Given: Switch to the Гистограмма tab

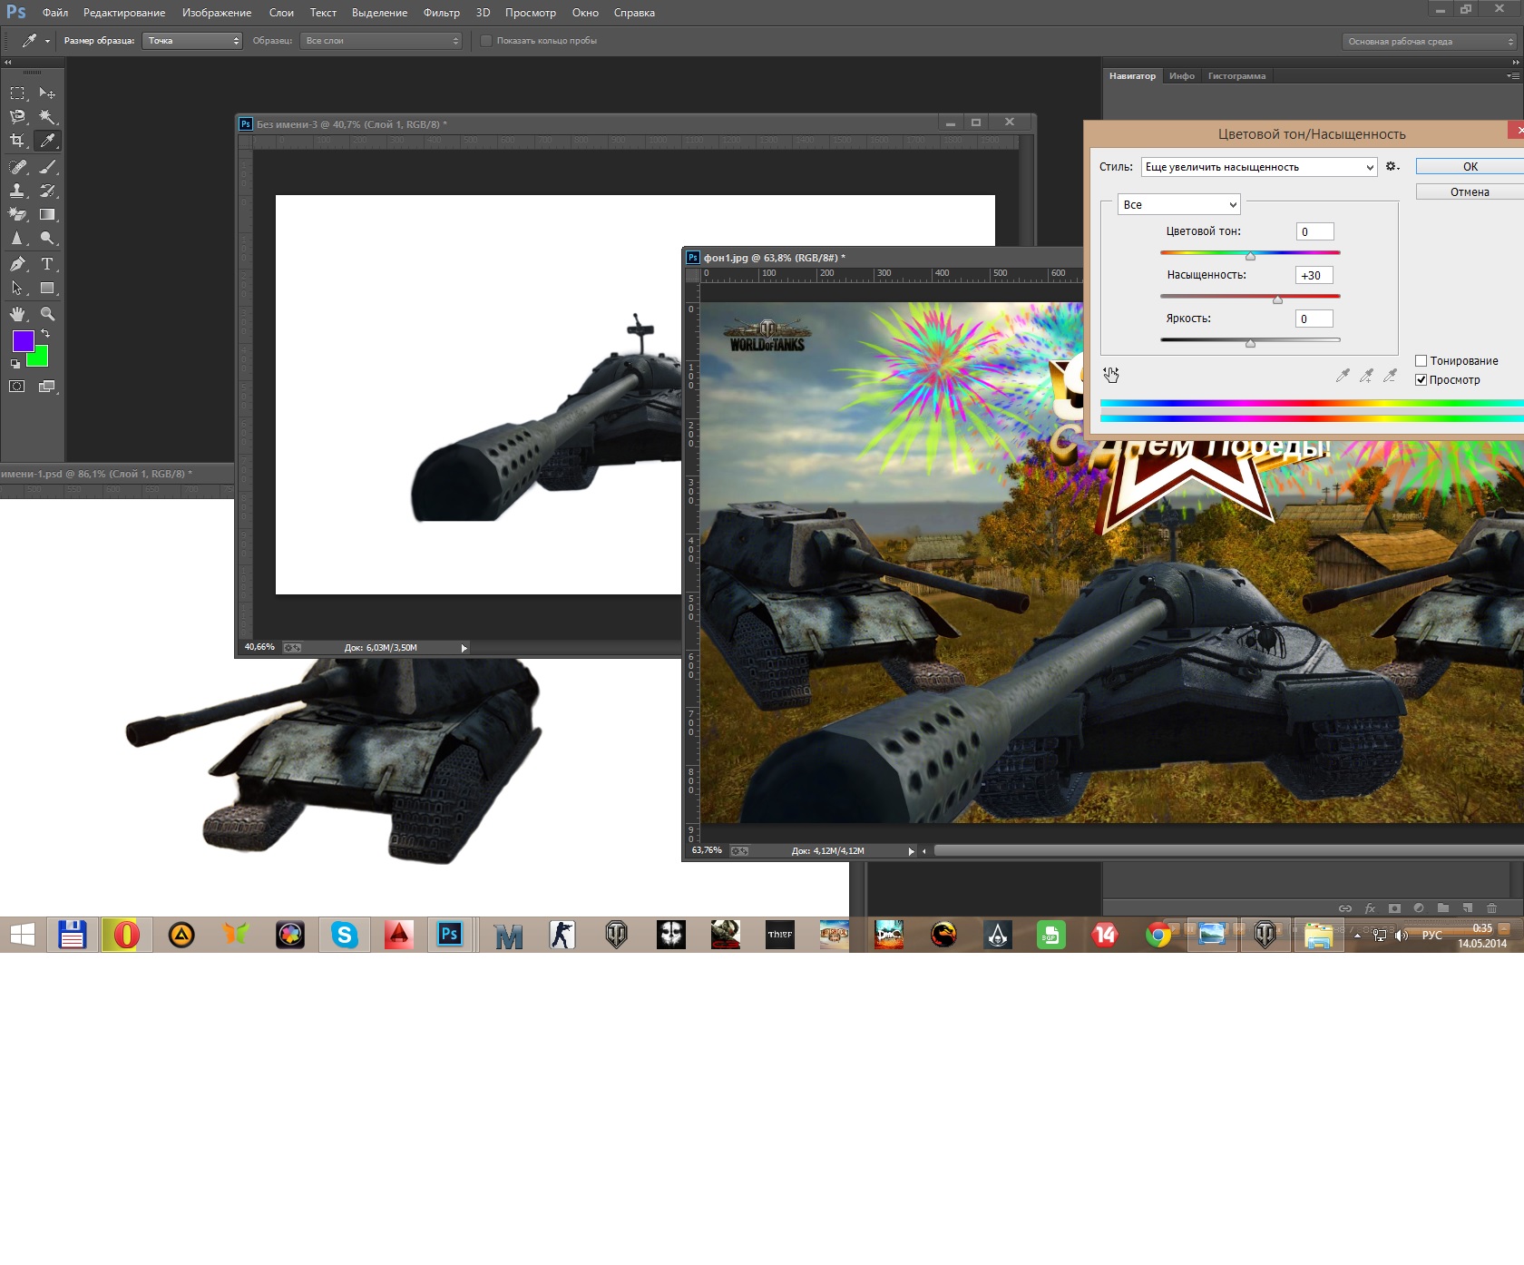Looking at the screenshot, I should [x=1236, y=76].
